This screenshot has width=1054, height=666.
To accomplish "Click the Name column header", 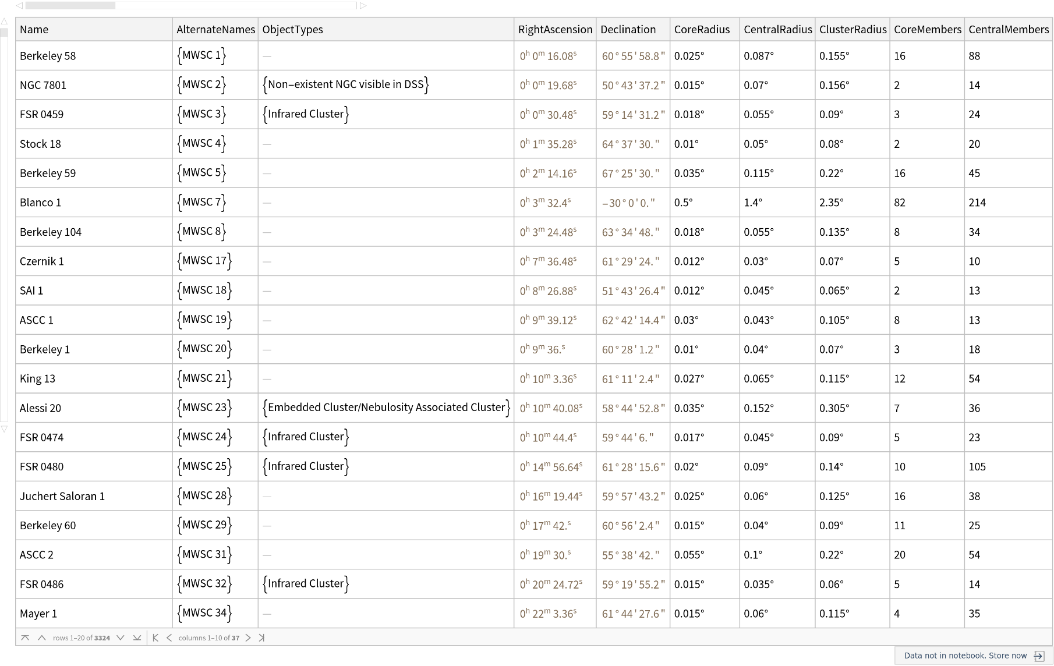I will pos(34,30).
